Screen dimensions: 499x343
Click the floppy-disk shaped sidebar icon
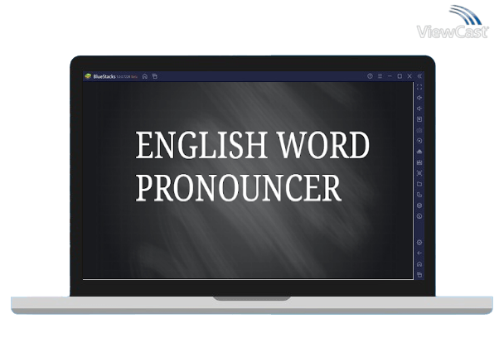point(419,162)
